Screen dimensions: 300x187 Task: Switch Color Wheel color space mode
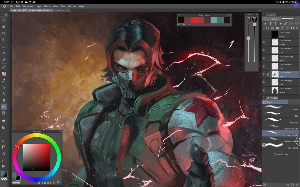(x=58, y=183)
